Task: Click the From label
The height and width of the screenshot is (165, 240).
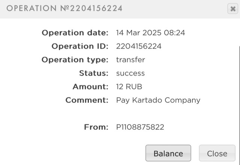Action: [x=96, y=127]
